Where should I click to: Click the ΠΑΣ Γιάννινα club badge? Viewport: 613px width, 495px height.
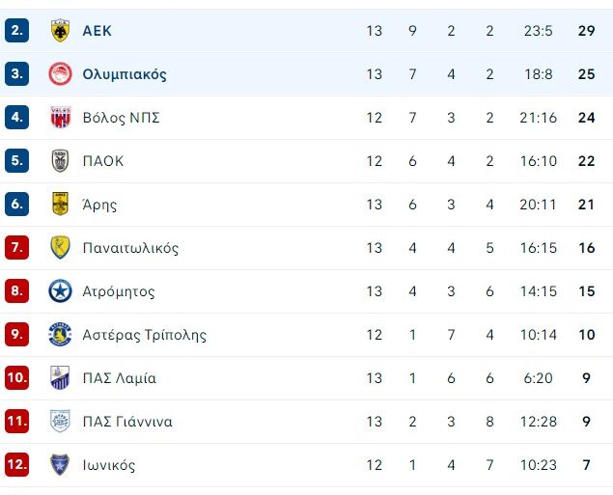click(x=60, y=422)
